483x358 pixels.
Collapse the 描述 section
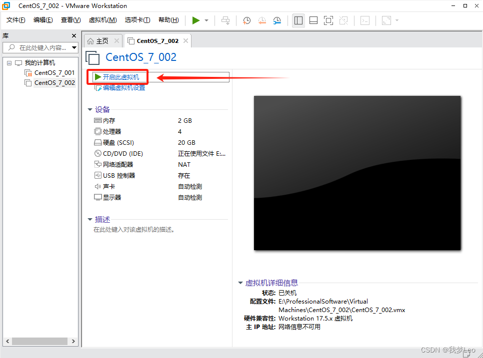[x=90, y=219]
